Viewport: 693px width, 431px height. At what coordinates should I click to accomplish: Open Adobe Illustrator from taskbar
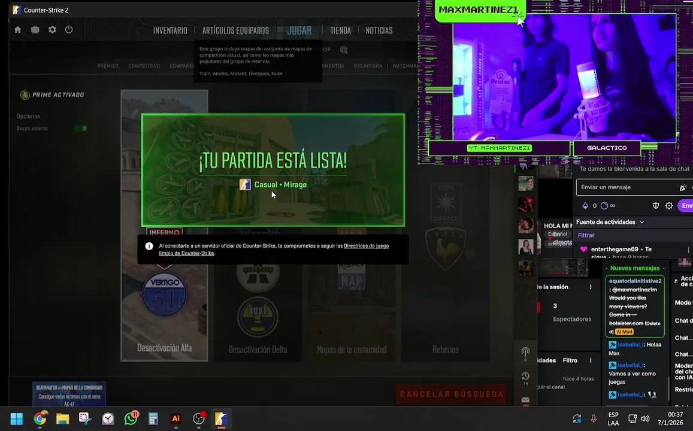coord(176,418)
